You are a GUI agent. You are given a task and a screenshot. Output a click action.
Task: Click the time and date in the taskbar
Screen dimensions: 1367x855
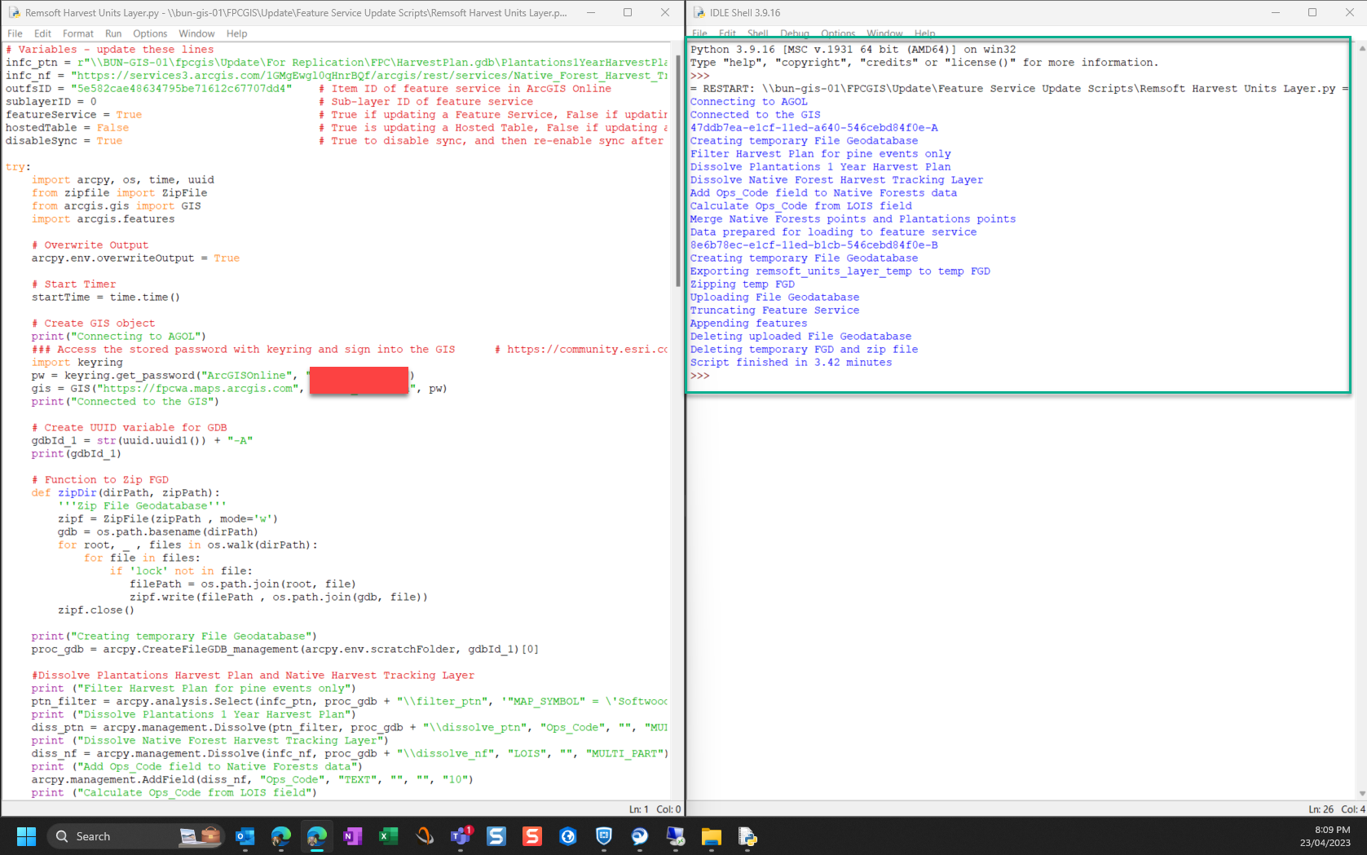1326,836
